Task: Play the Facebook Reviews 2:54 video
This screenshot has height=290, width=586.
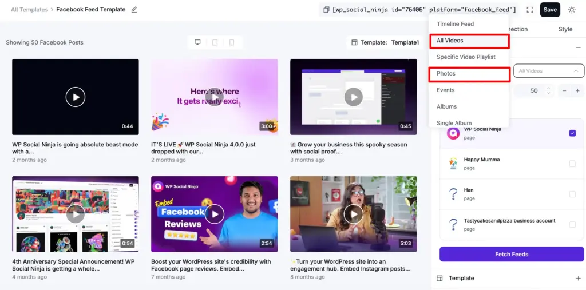Action: (x=215, y=214)
